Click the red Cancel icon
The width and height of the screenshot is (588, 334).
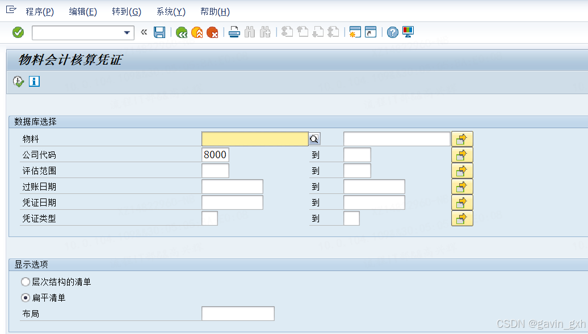click(x=212, y=32)
